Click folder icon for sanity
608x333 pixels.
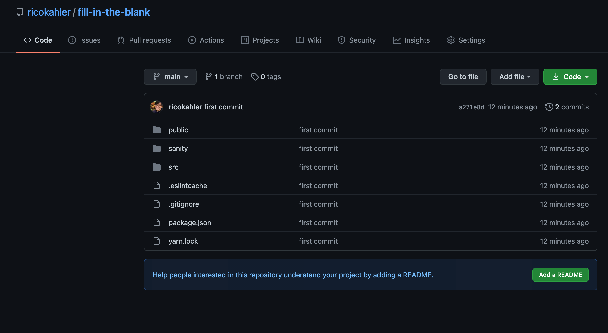point(157,148)
